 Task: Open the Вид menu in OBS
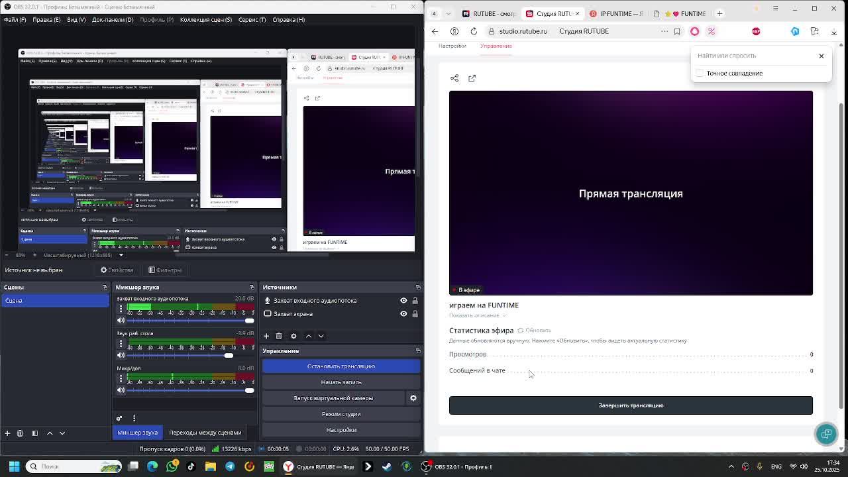(x=76, y=20)
